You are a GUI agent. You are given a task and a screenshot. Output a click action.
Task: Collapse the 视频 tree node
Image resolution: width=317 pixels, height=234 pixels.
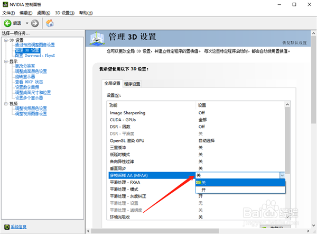pyautogui.click(x=6, y=104)
